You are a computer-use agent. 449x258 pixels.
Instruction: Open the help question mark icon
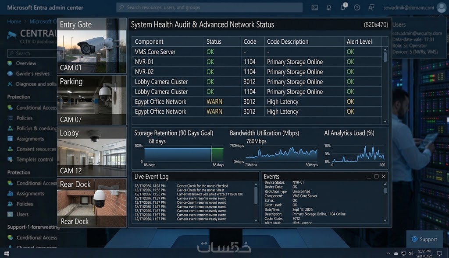point(357,7)
